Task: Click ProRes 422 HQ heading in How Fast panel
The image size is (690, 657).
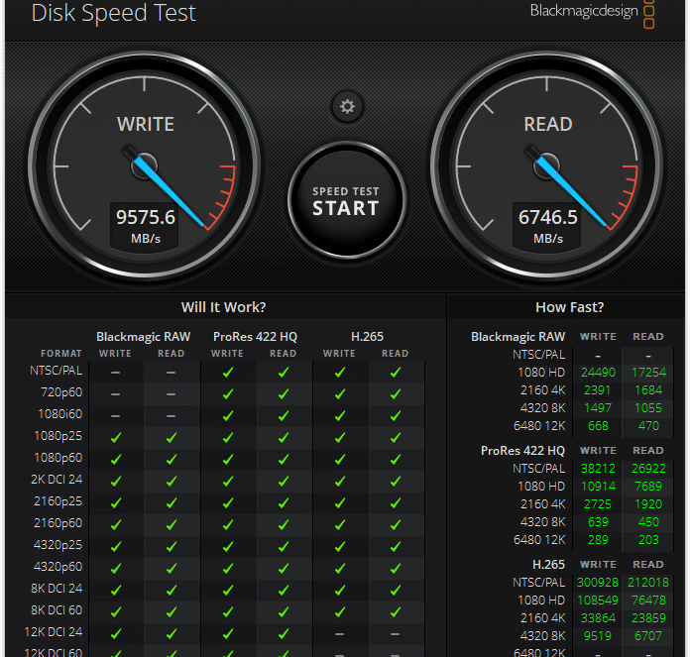Action: pyautogui.click(x=522, y=450)
